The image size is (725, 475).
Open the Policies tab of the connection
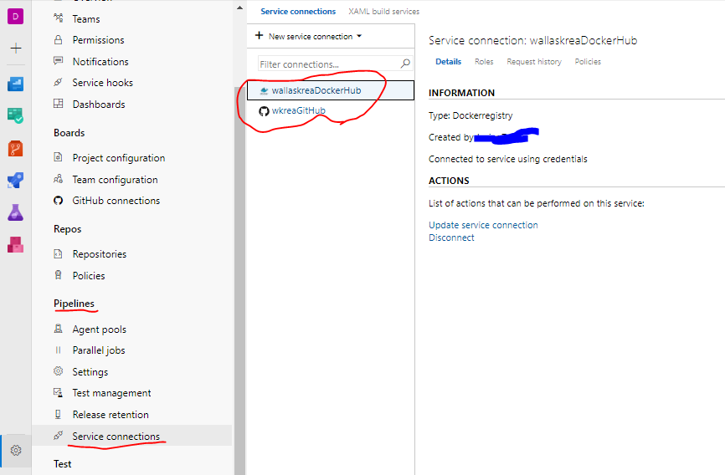588,61
